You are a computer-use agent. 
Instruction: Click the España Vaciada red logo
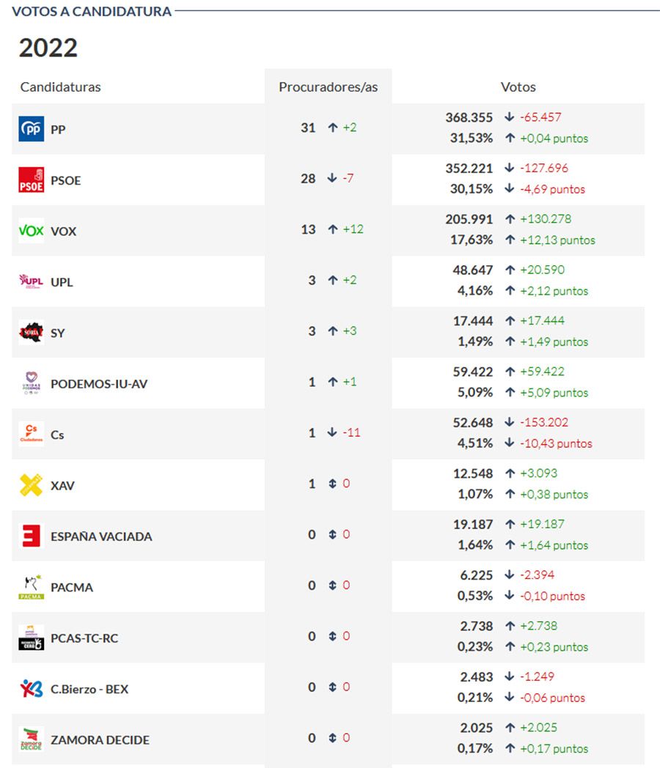click(x=32, y=536)
